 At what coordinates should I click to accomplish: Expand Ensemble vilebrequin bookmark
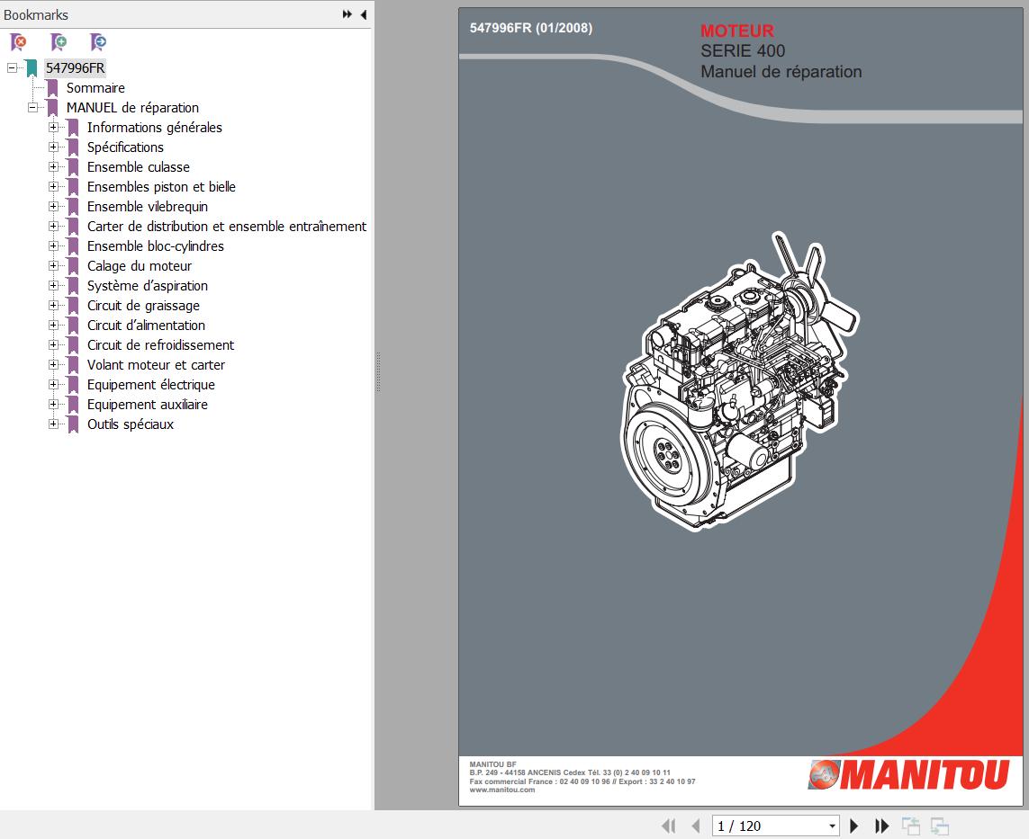point(53,207)
